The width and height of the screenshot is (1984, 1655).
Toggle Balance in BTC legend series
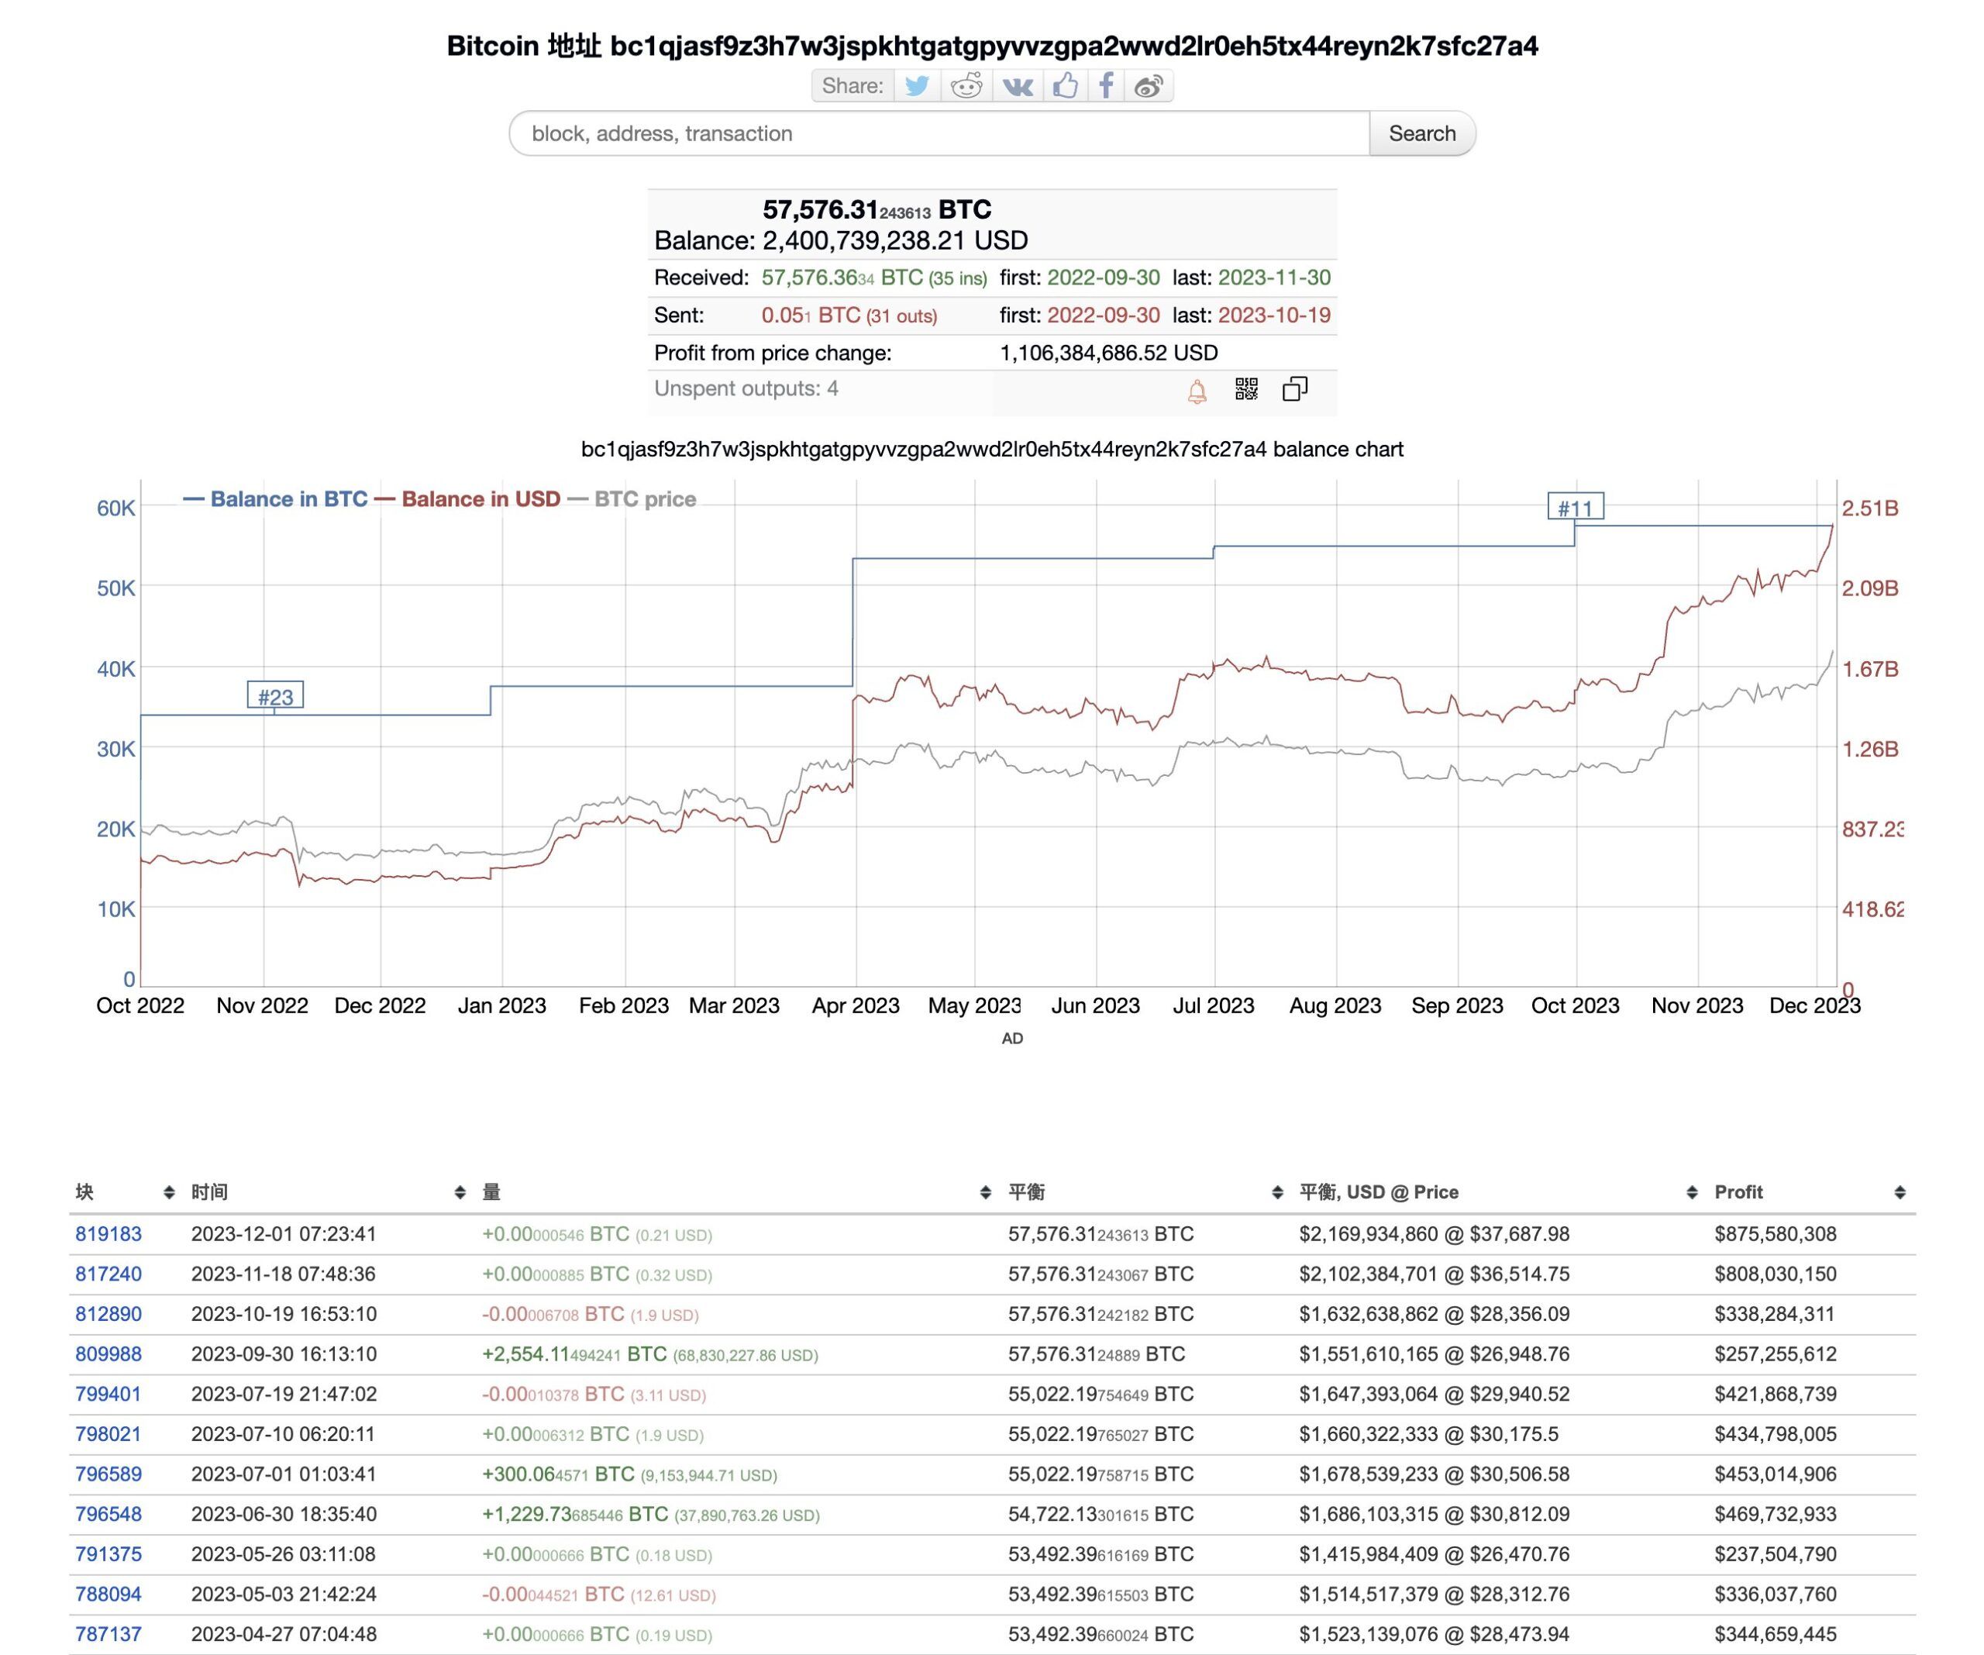point(288,499)
